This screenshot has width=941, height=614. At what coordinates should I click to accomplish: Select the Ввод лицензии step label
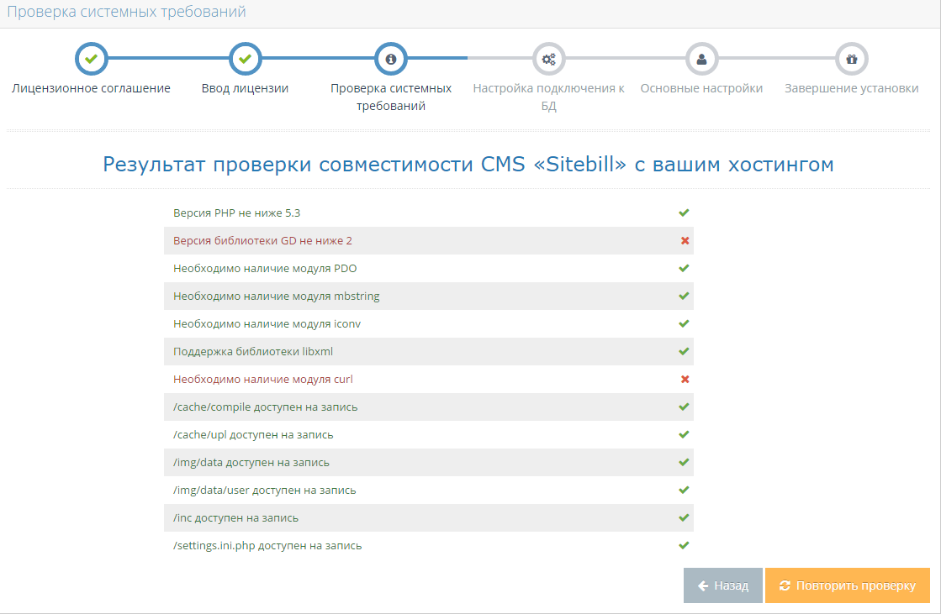point(245,88)
